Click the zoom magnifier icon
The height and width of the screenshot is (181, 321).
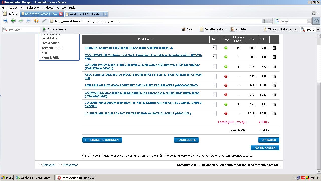coord(303,29)
